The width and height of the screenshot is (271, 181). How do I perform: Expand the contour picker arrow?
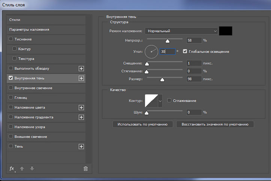[x=160, y=101]
